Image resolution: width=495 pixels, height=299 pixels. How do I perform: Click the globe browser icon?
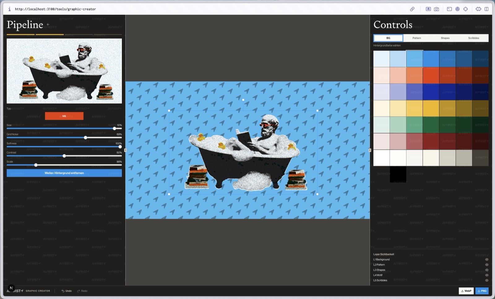tap(457, 9)
